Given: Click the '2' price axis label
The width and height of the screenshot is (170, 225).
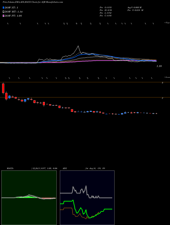Looking at the screenshot, I should click(163, 98).
